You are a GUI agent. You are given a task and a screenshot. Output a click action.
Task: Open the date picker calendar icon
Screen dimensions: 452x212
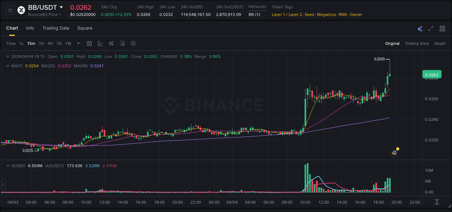(89, 43)
